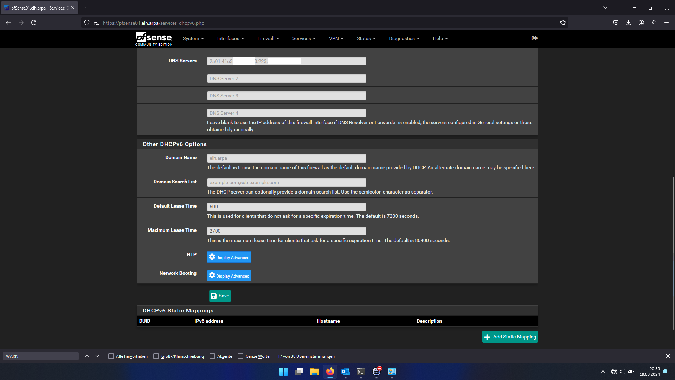Enable Ganze Wörter whole words checkbox

(x=240, y=356)
